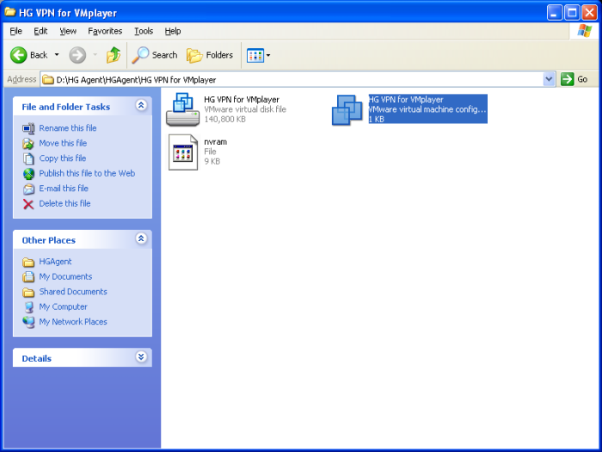Open HGAgent folder in Other Places

[x=55, y=262]
